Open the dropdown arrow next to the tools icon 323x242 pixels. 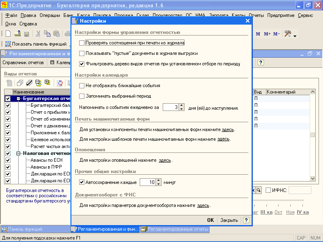point(295,36)
